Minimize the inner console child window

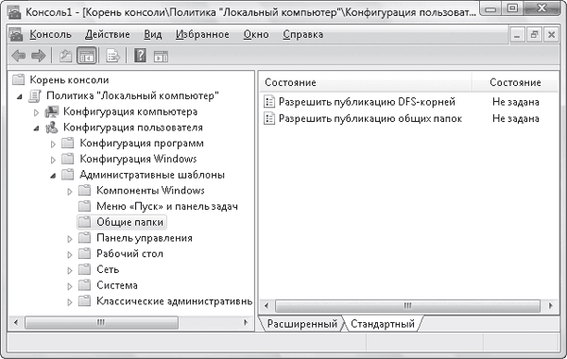click(x=517, y=35)
